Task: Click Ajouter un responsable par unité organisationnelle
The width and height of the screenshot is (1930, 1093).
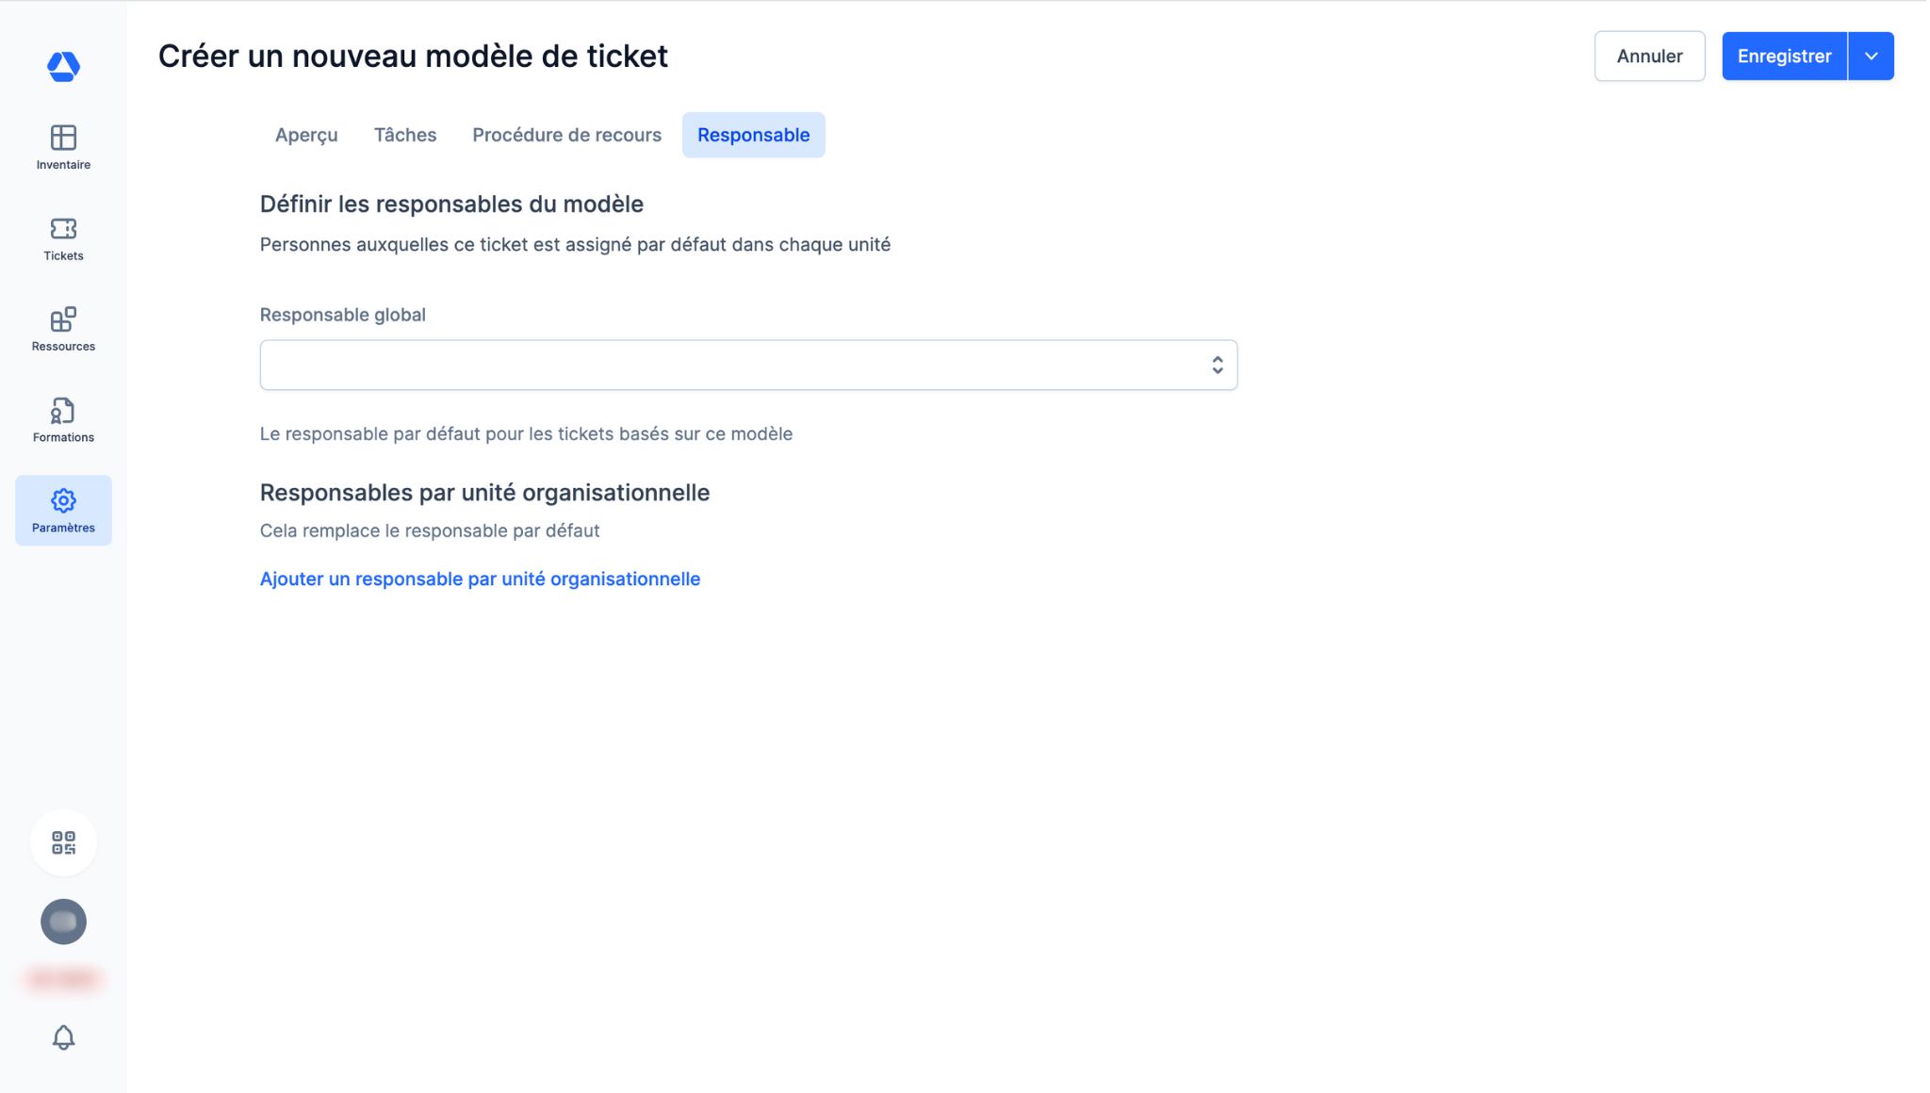Action: (480, 579)
